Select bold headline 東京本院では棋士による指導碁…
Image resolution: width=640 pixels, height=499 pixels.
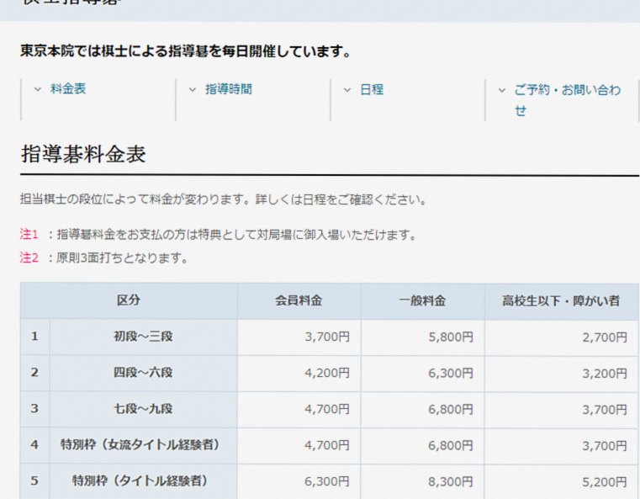pyautogui.click(x=185, y=51)
